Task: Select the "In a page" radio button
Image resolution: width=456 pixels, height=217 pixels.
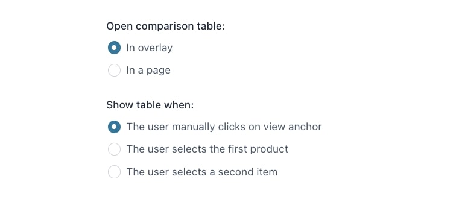Action: [x=114, y=71]
